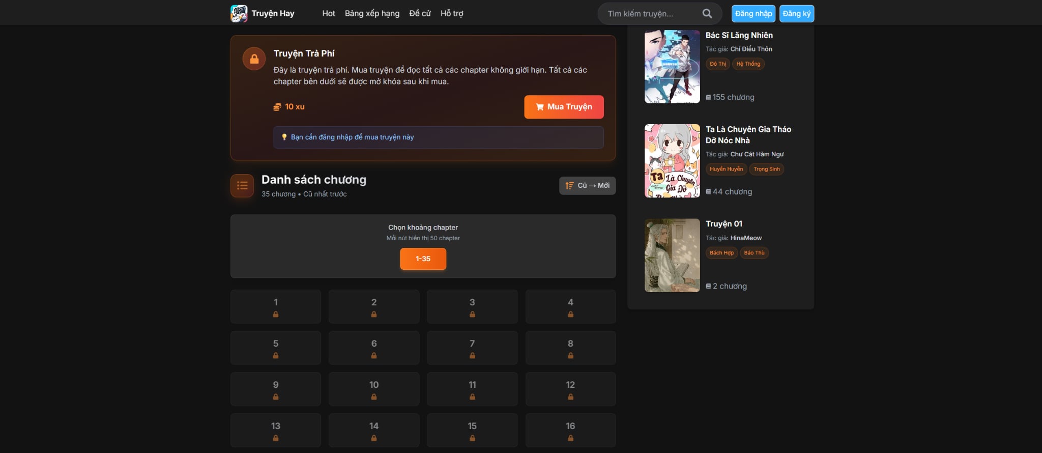This screenshot has width=1042, height=453.
Task: Click the orange lock icon beside Truyện Trả Phí
Action: click(254, 59)
